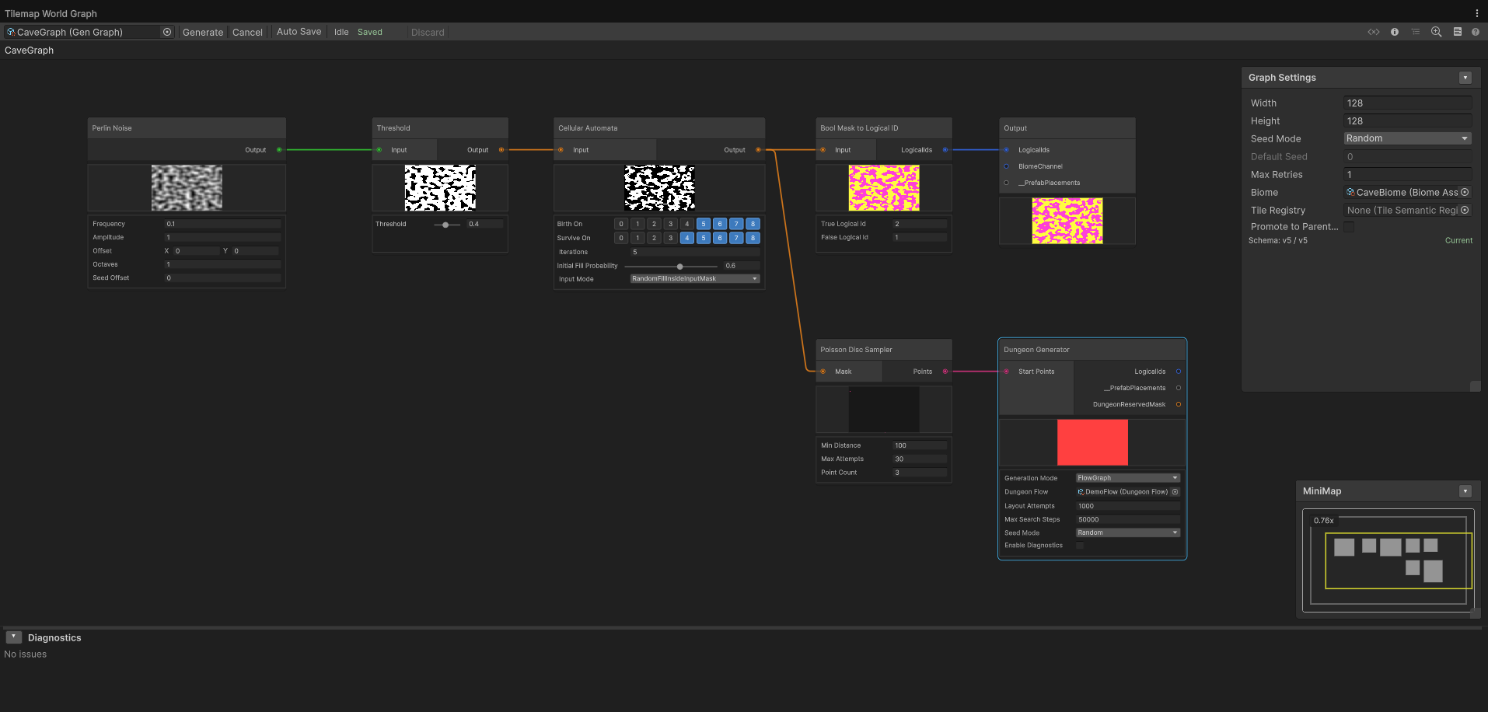This screenshot has height=712, width=1488.
Task: Click the Dungeon Generator red preview thumbnail
Action: (x=1092, y=442)
